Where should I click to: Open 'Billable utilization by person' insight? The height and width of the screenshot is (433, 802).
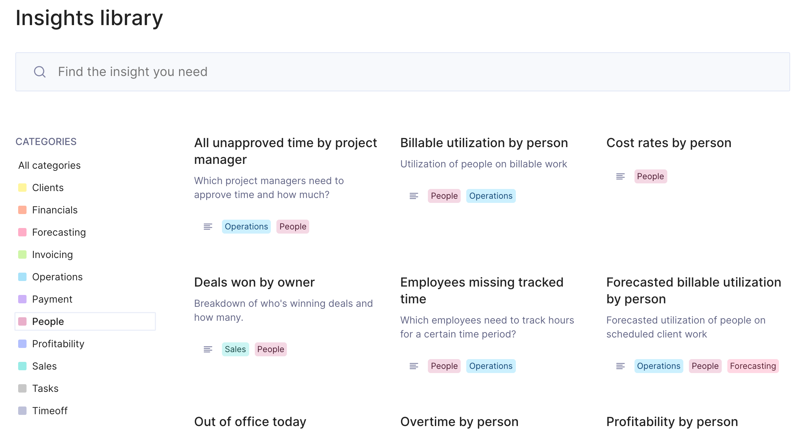click(x=484, y=143)
